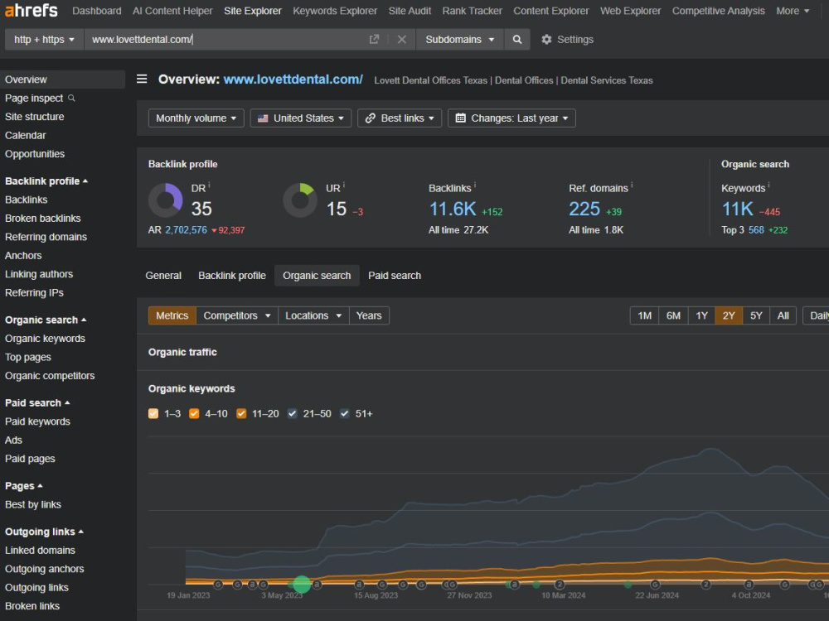The height and width of the screenshot is (621, 829).
Task: Toggle 21–50 positions checkbox
Action: coord(292,413)
